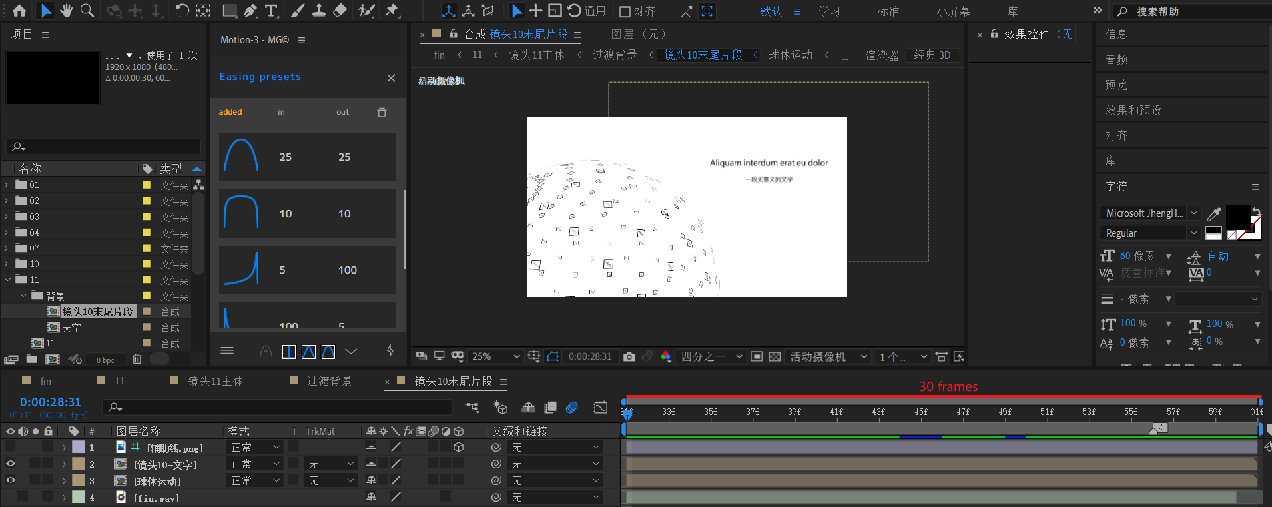Select the Clone Stamp tool
The height and width of the screenshot is (507, 1272).
pyautogui.click(x=319, y=11)
